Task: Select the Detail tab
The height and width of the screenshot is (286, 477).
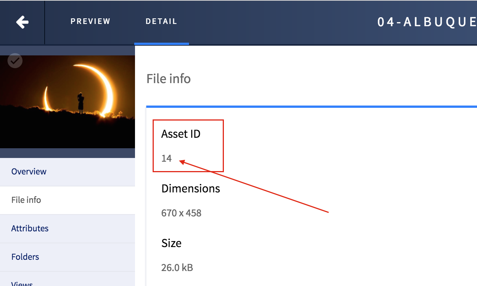Action: point(161,21)
